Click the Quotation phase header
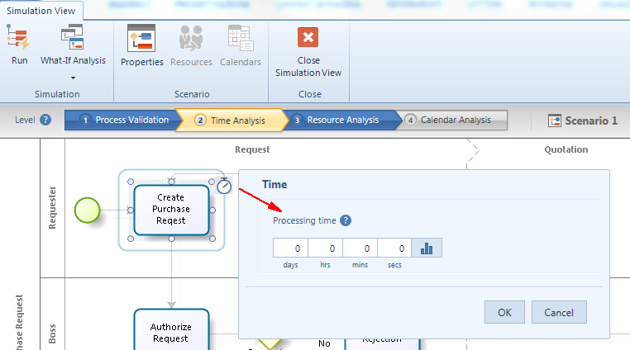630x350 pixels. (x=566, y=149)
